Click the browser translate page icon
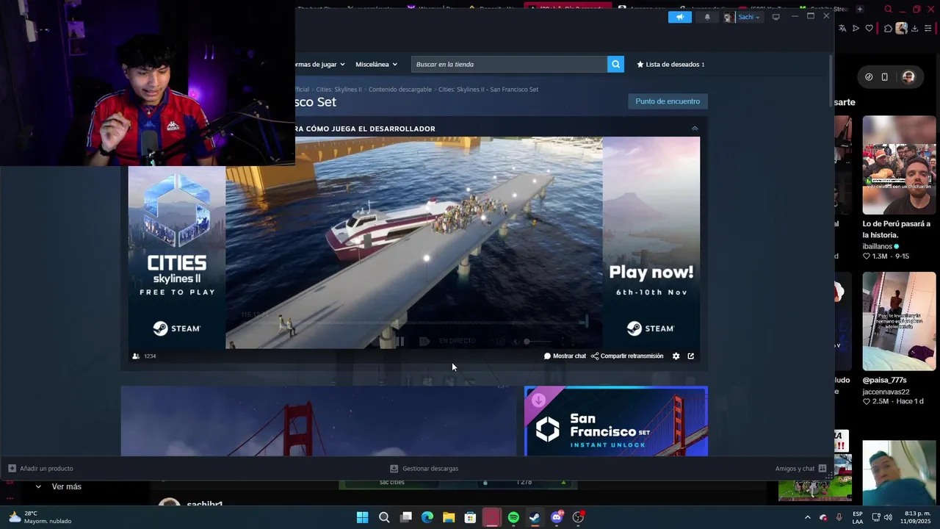Screen dimensions: 940x529 tap(842, 29)
